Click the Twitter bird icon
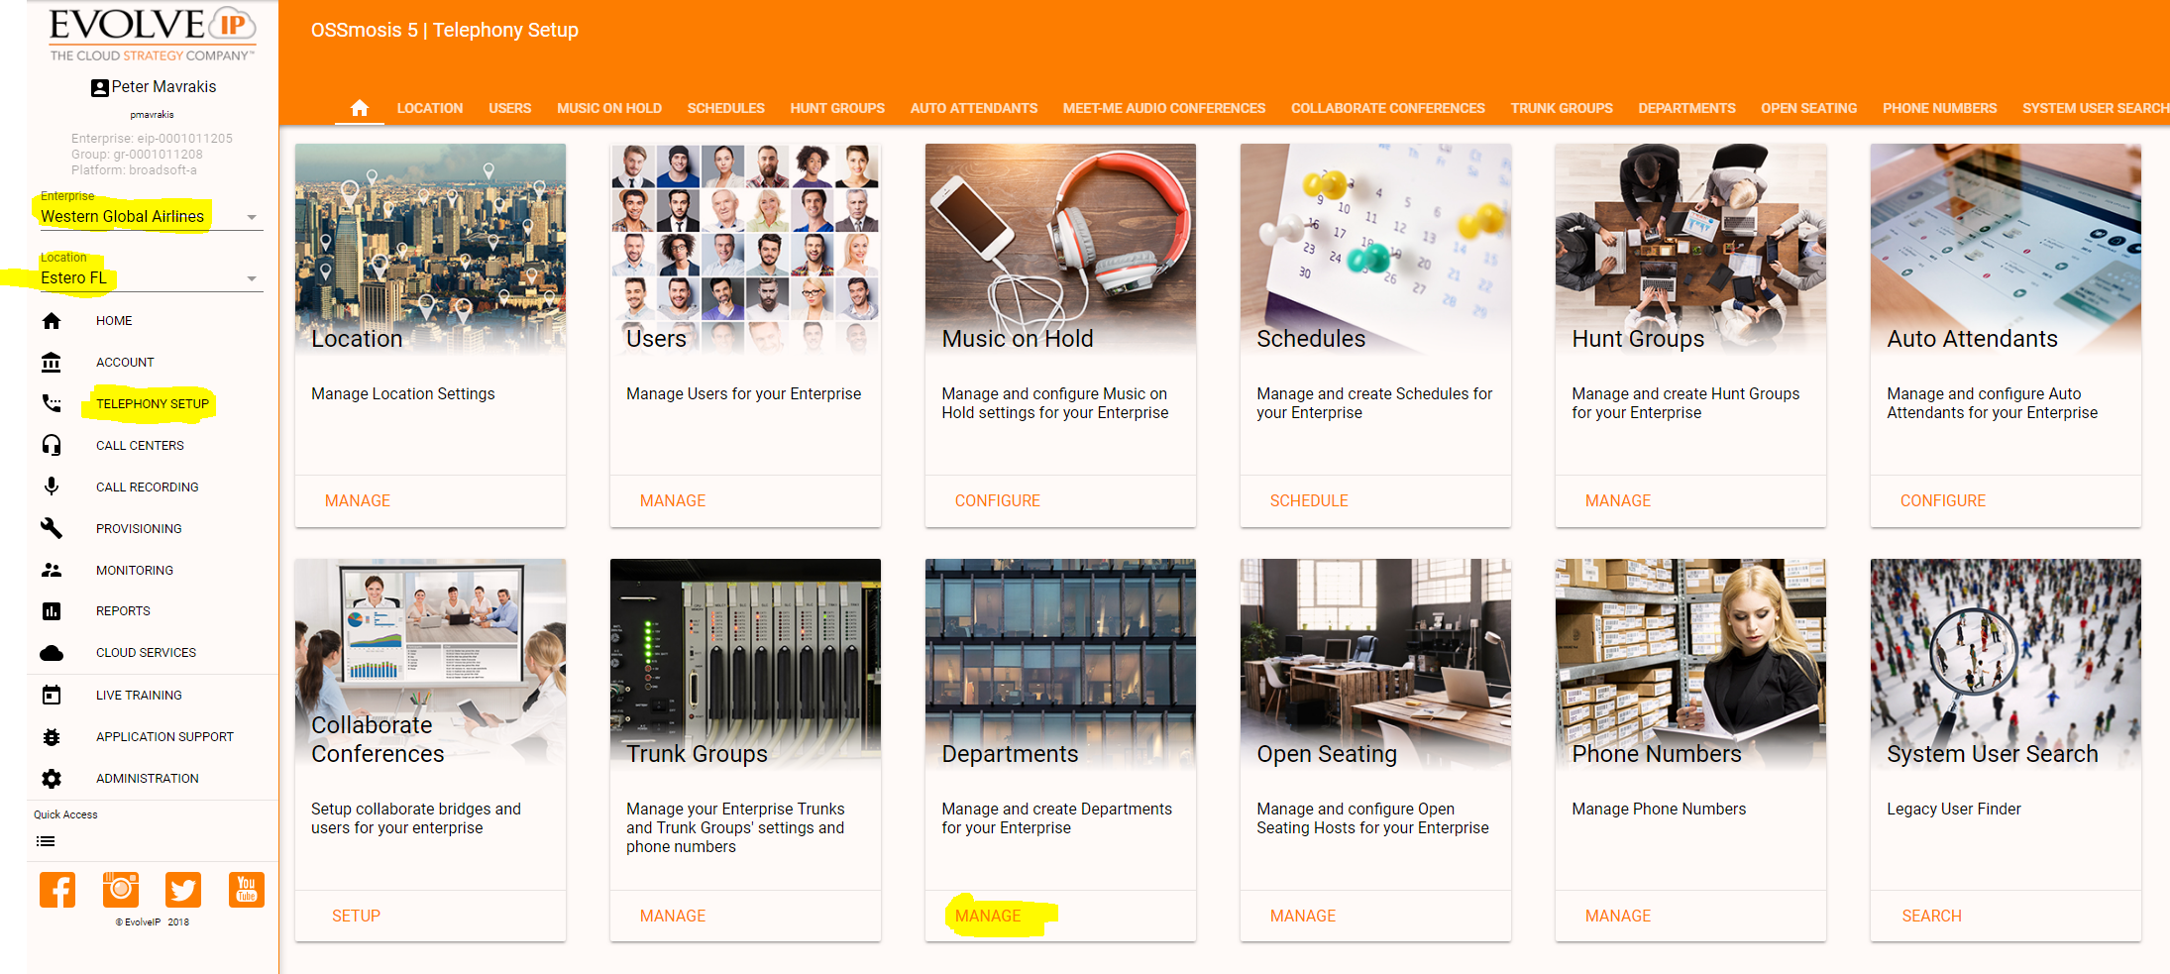2170x974 pixels. [x=183, y=890]
